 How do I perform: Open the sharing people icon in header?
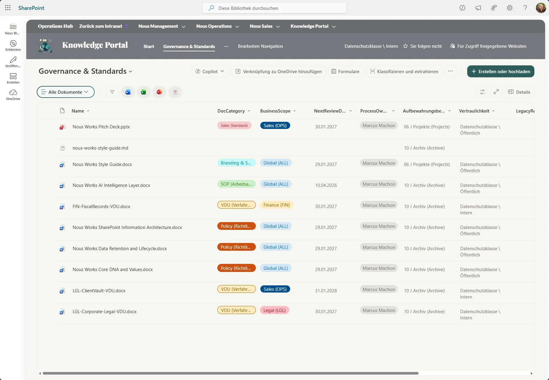(494, 8)
